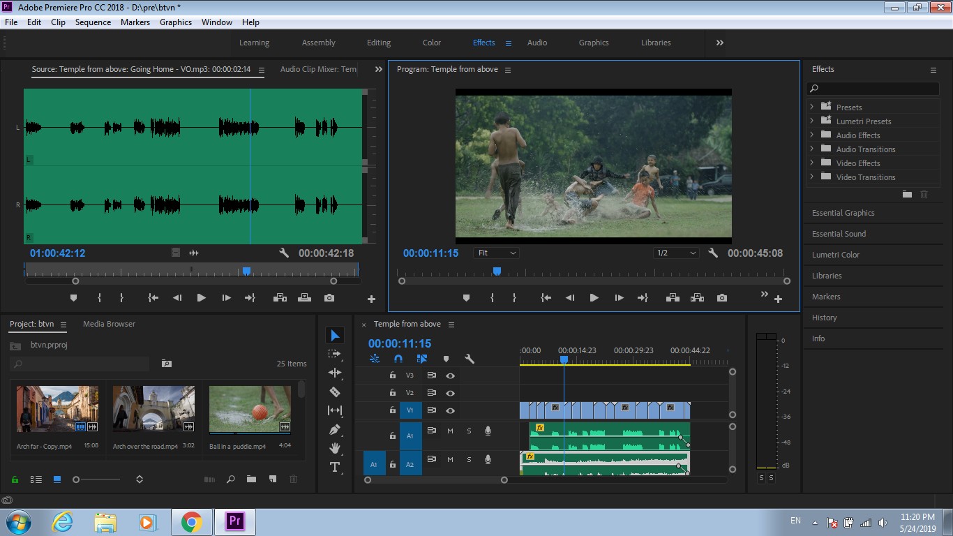Select the Ball in a puddle.mp4 thumbnail

[x=250, y=409]
